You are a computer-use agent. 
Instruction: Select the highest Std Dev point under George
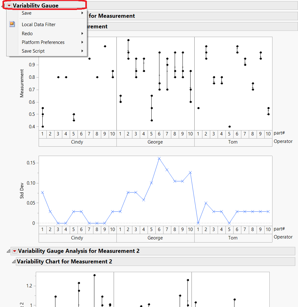click(160, 159)
